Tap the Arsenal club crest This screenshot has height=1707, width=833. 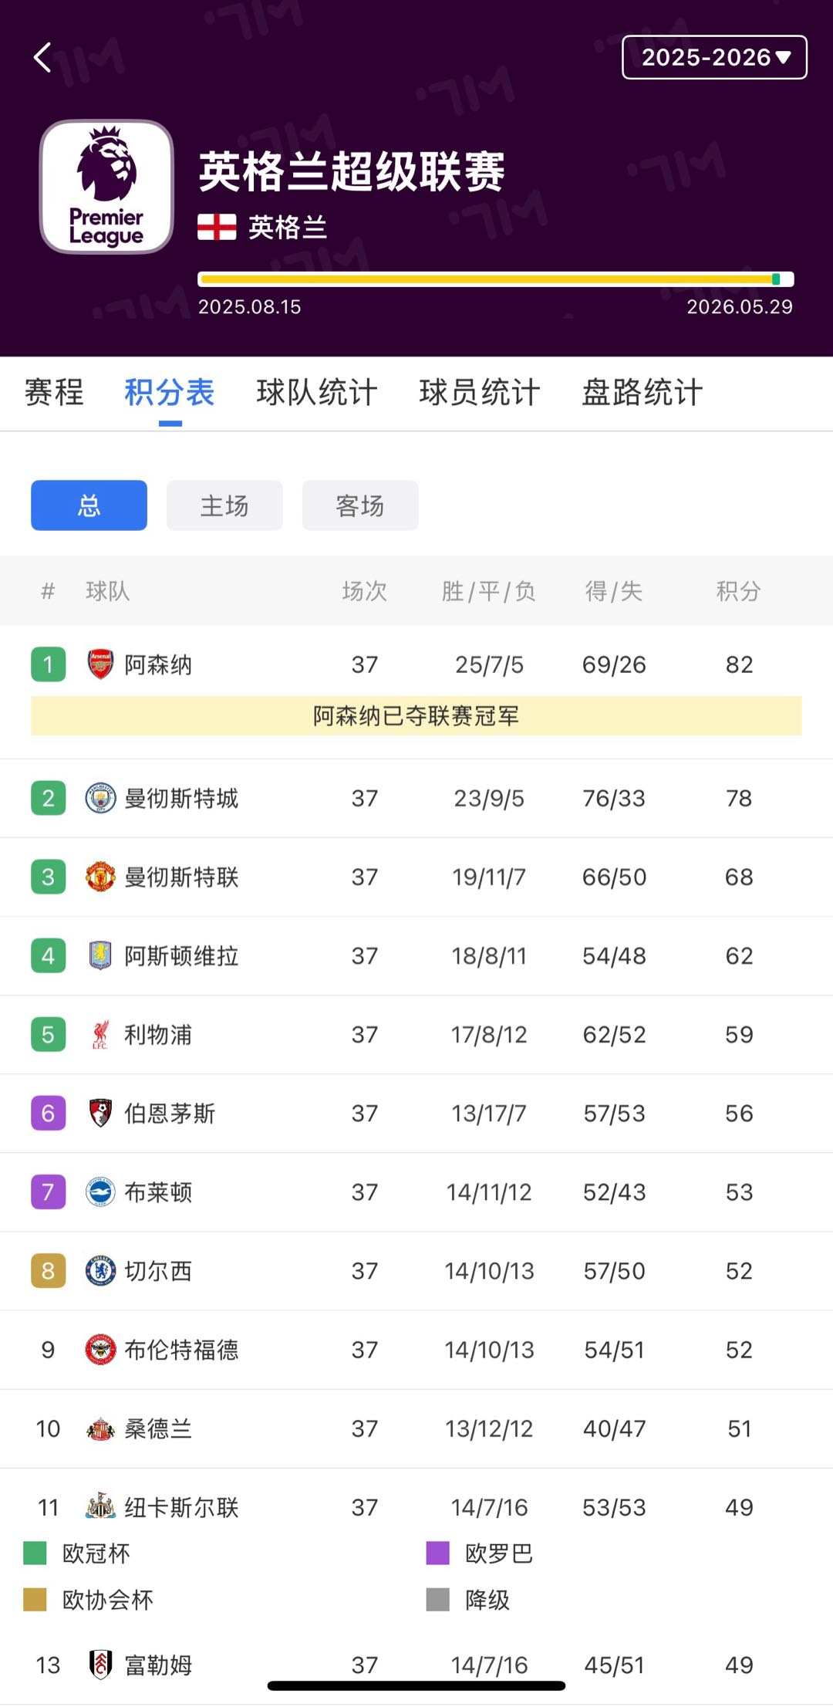100,664
